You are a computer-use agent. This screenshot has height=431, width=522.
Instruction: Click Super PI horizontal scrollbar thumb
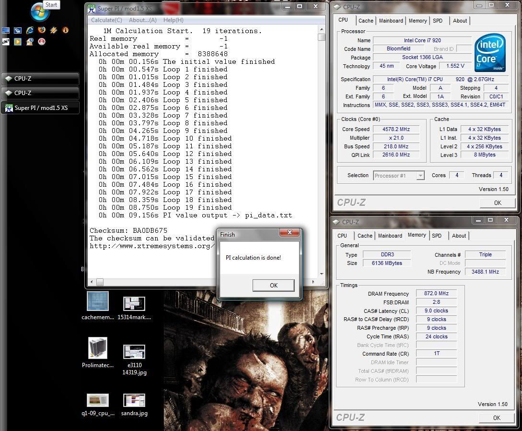(100, 282)
